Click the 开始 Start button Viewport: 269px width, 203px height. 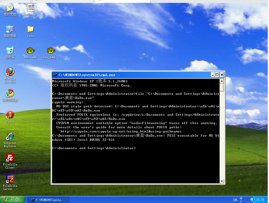point(13,199)
